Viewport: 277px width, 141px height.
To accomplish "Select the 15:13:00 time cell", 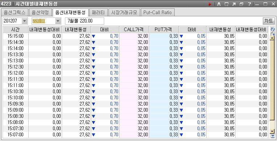I will (x=16, y=61).
